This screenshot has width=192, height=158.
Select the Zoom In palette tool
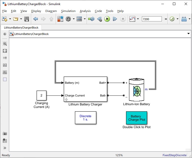pyautogui.click(x=5, y=44)
